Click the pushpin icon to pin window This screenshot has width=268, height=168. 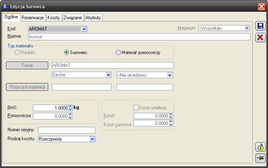(261, 158)
